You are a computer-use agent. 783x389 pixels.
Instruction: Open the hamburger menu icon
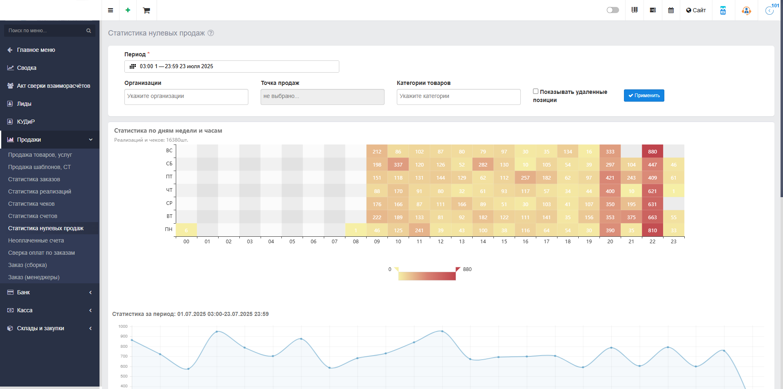pyautogui.click(x=110, y=10)
